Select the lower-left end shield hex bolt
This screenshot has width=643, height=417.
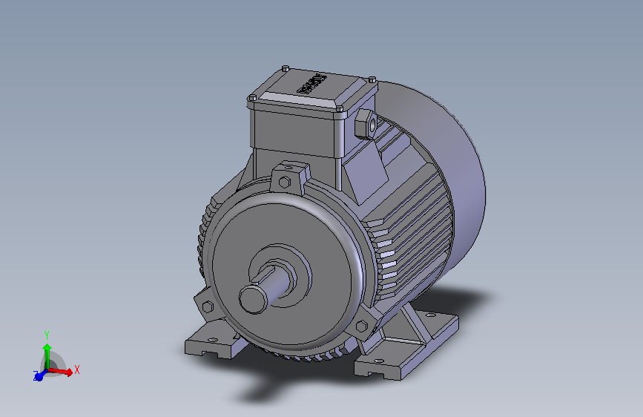(x=208, y=306)
